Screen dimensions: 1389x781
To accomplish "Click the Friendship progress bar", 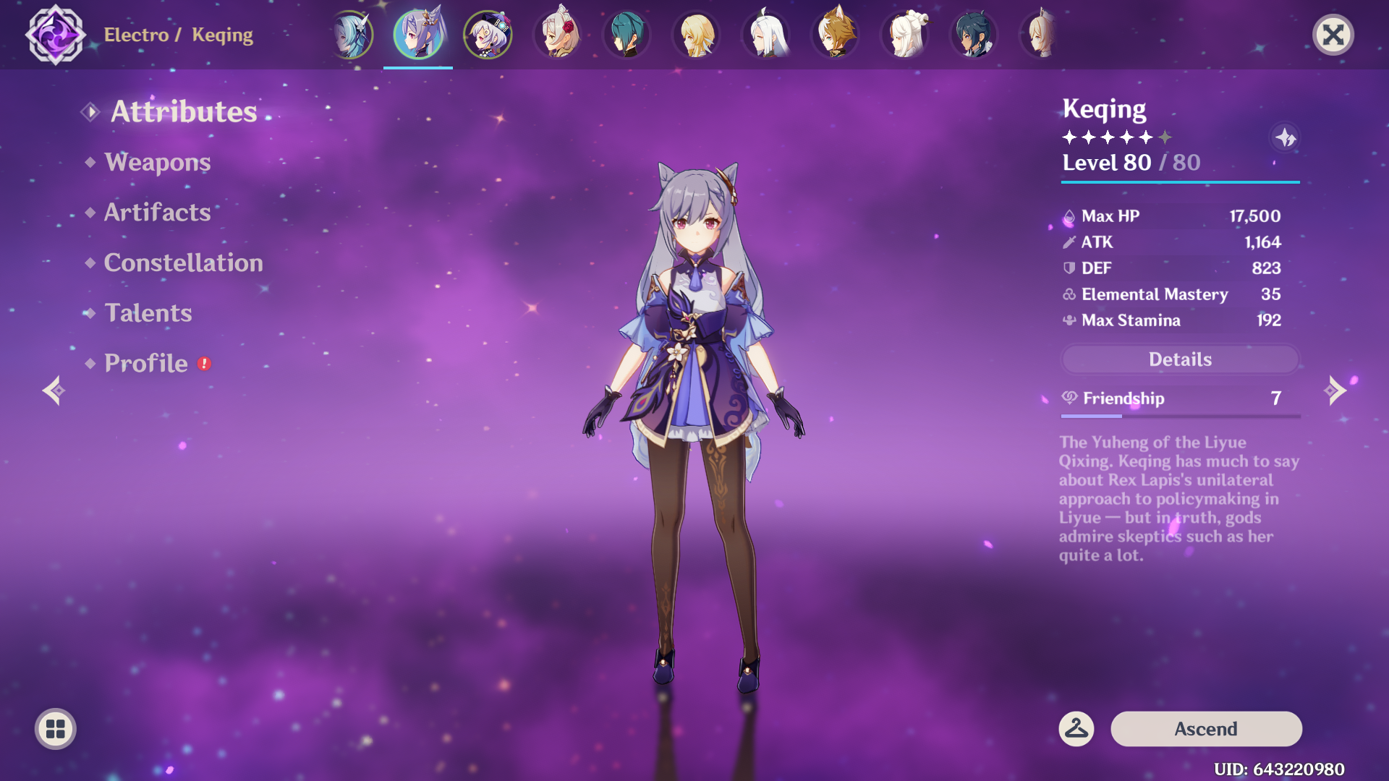I will (1180, 417).
